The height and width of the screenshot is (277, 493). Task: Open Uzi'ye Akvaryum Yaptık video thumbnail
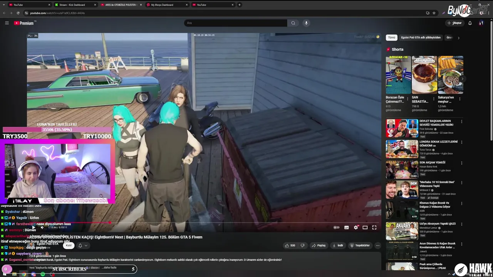(x=402, y=231)
